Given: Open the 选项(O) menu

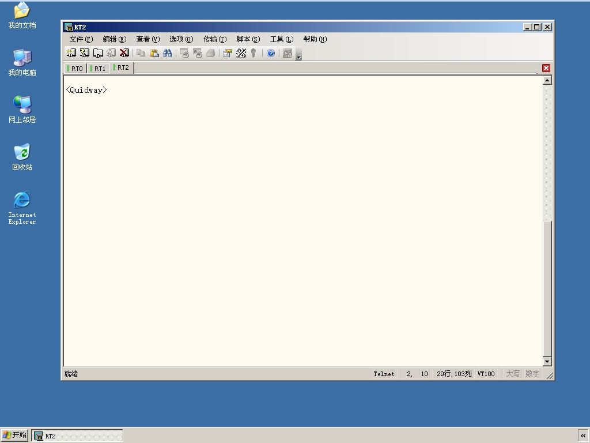Looking at the screenshot, I should (x=181, y=39).
